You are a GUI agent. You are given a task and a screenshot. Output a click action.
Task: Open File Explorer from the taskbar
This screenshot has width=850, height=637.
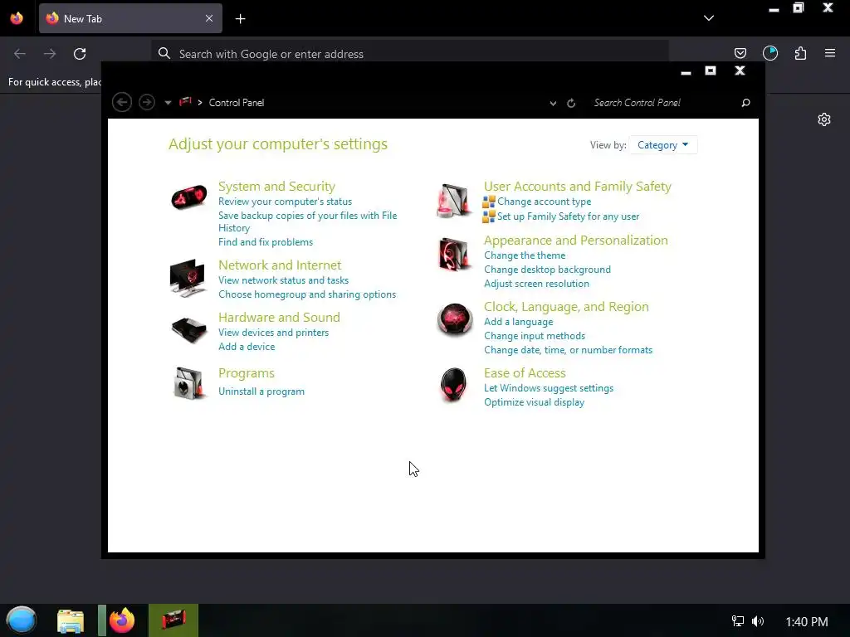tap(71, 620)
